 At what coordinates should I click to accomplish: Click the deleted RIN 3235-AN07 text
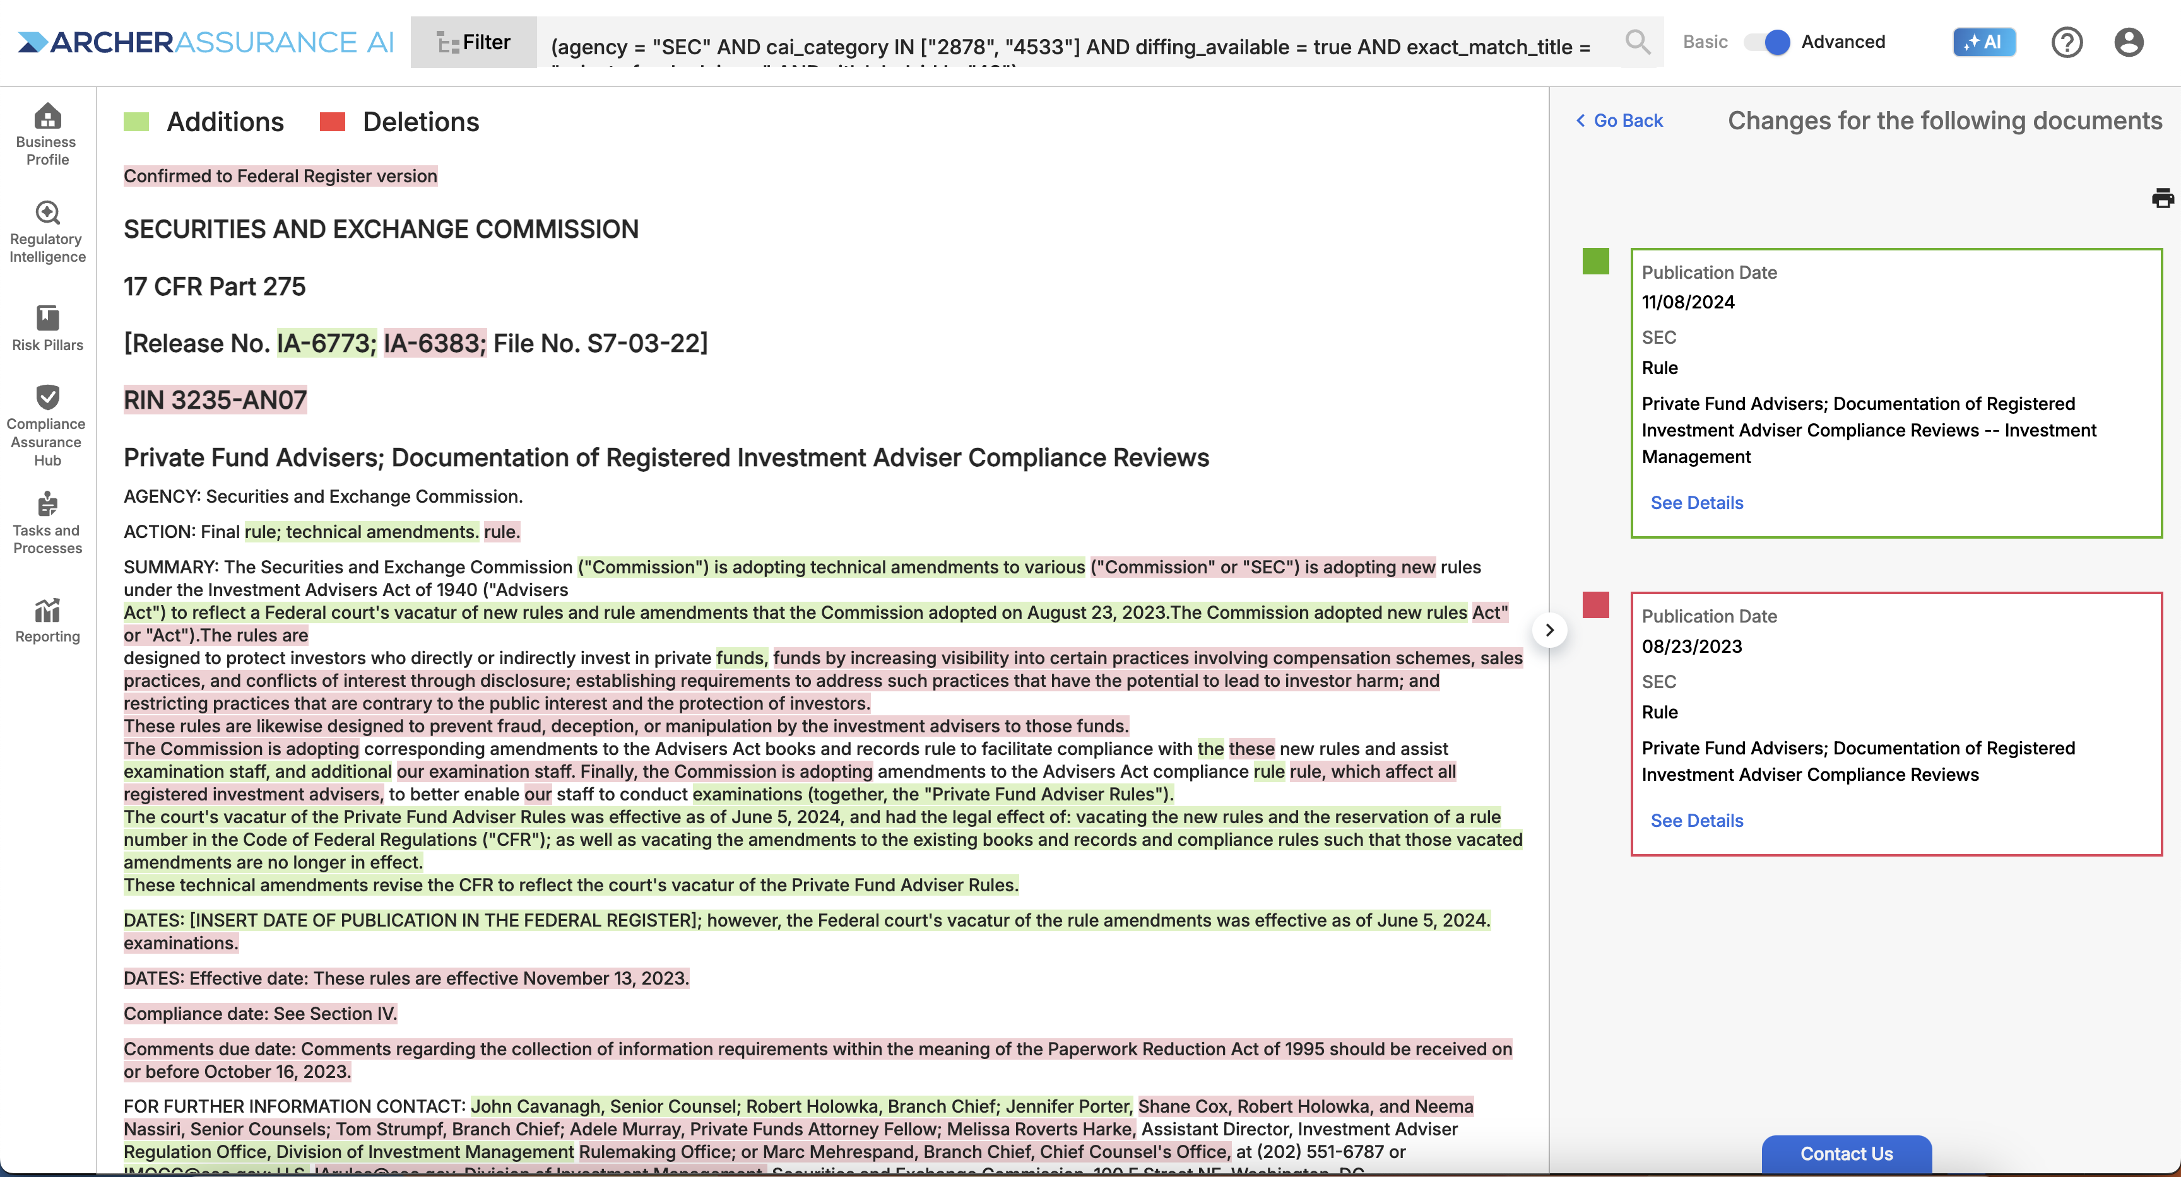coord(215,399)
